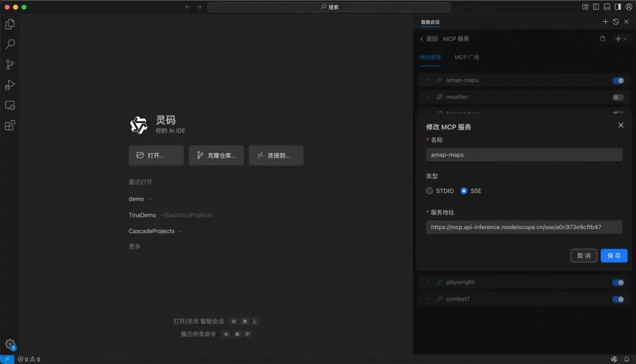Go back with the navigation arrow
Viewport: 636px width, 364px height.
(x=188, y=7)
